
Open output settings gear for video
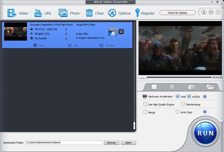(121, 32)
